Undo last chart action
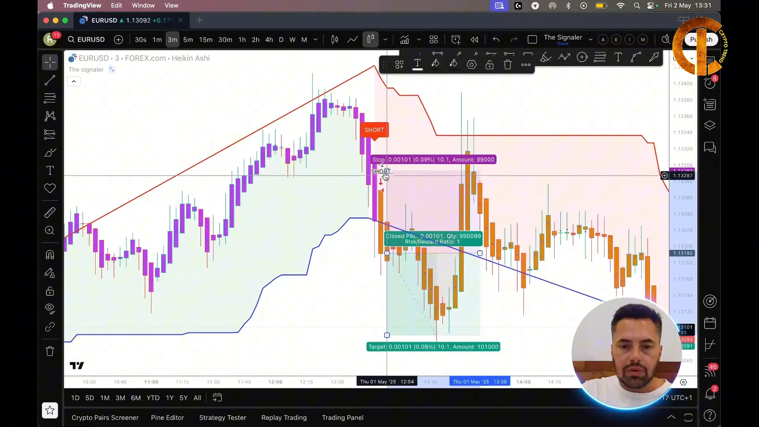The height and width of the screenshot is (427, 759). (496, 40)
